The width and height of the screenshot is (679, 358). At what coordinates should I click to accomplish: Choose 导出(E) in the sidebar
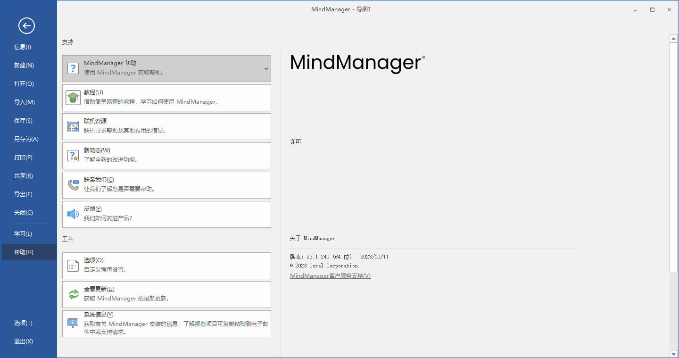[28, 194]
